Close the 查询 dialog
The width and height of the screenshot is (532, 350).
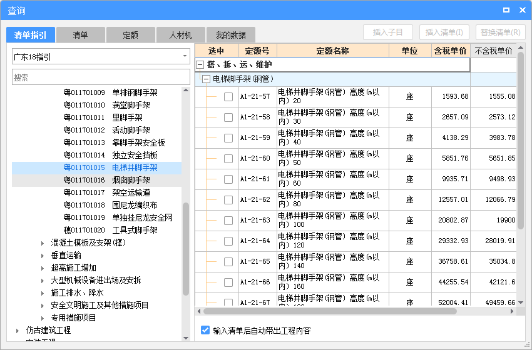click(x=523, y=10)
